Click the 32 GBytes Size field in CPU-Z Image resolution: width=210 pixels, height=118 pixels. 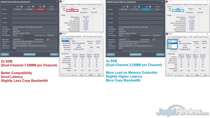coord(178,10)
